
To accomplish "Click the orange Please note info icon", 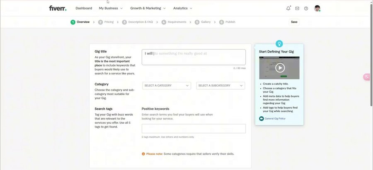I will (x=143, y=154).
